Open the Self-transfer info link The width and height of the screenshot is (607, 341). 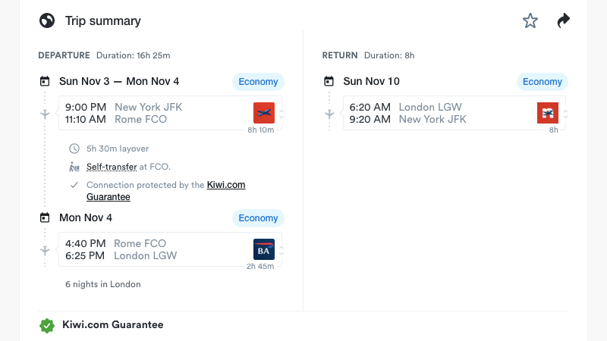[112, 167]
